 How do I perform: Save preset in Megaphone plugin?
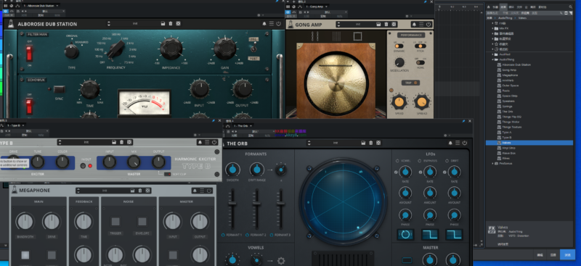[x=132, y=191]
